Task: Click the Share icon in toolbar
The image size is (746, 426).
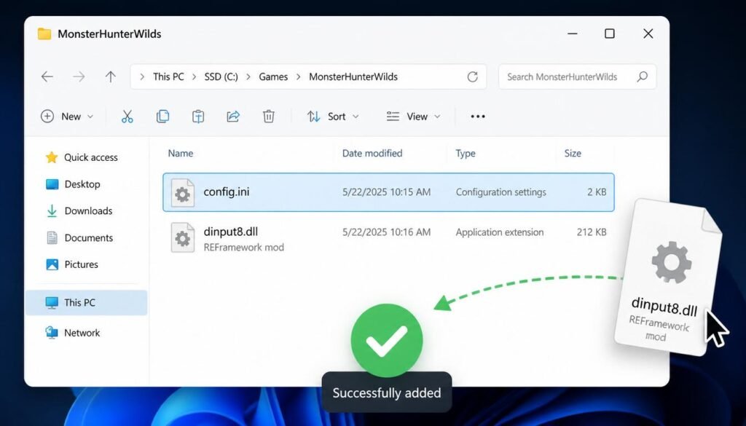Action: 233,117
